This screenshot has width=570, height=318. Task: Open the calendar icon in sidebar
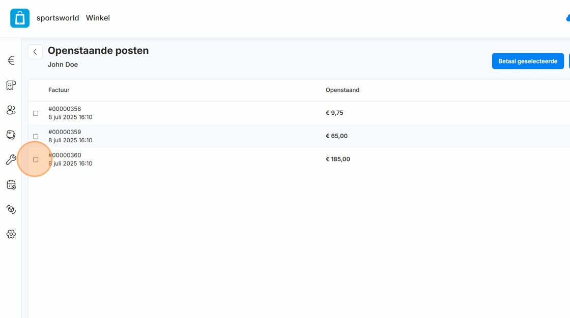point(11,185)
